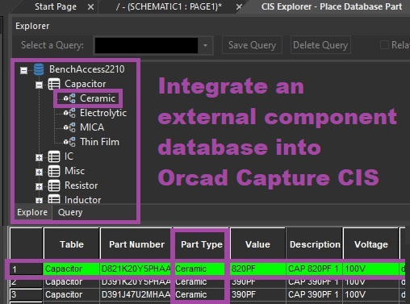Select the Thin Film tree item

(x=99, y=142)
